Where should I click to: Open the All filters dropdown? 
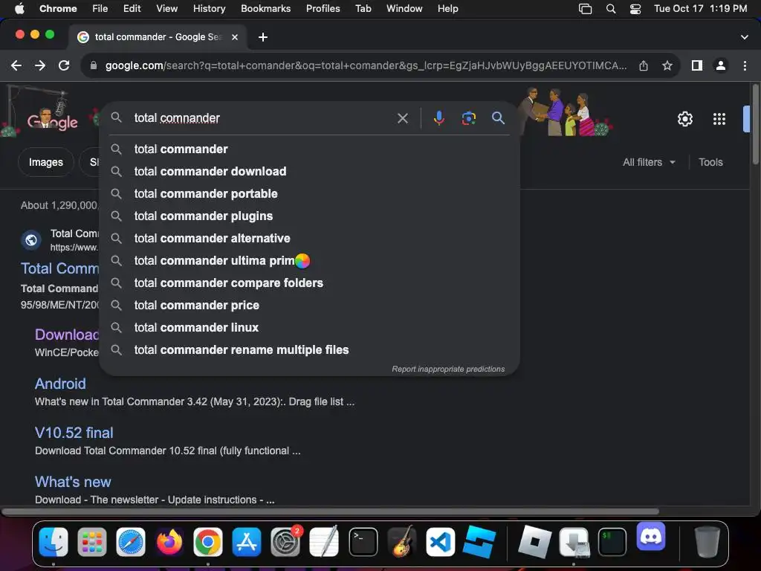pyautogui.click(x=650, y=162)
